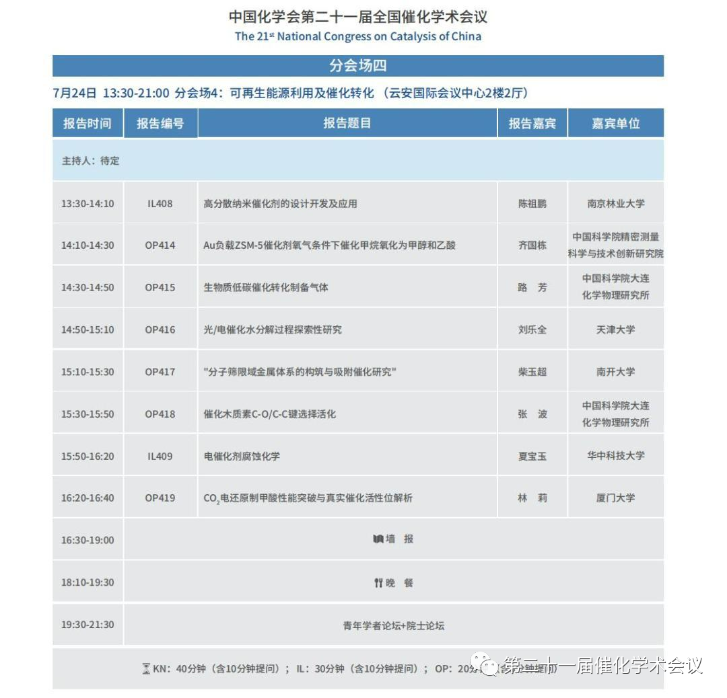The image size is (727, 698).
Task: Click the 主持人：待定 row
Action: pos(358,160)
